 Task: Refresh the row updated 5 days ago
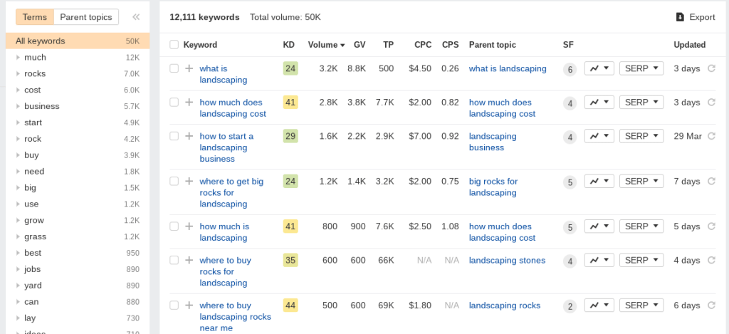coord(711,226)
